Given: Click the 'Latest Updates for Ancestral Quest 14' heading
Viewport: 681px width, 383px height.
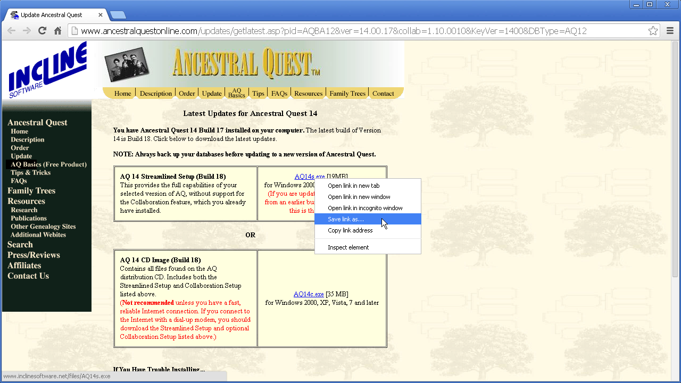Looking at the screenshot, I should [x=250, y=113].
